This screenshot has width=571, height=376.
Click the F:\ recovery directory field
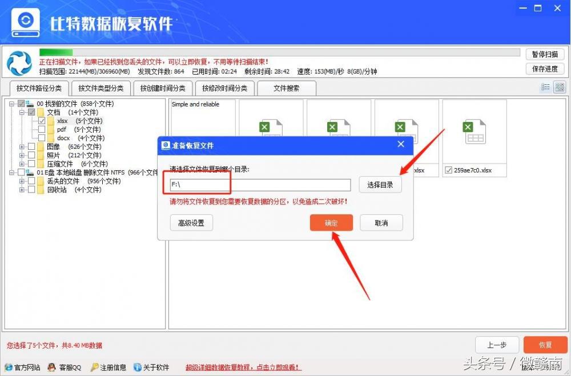click(260, 185)
